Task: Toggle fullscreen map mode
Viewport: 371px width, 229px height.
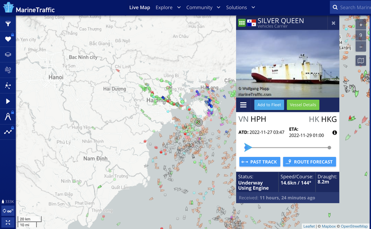Action: (8, 222)
